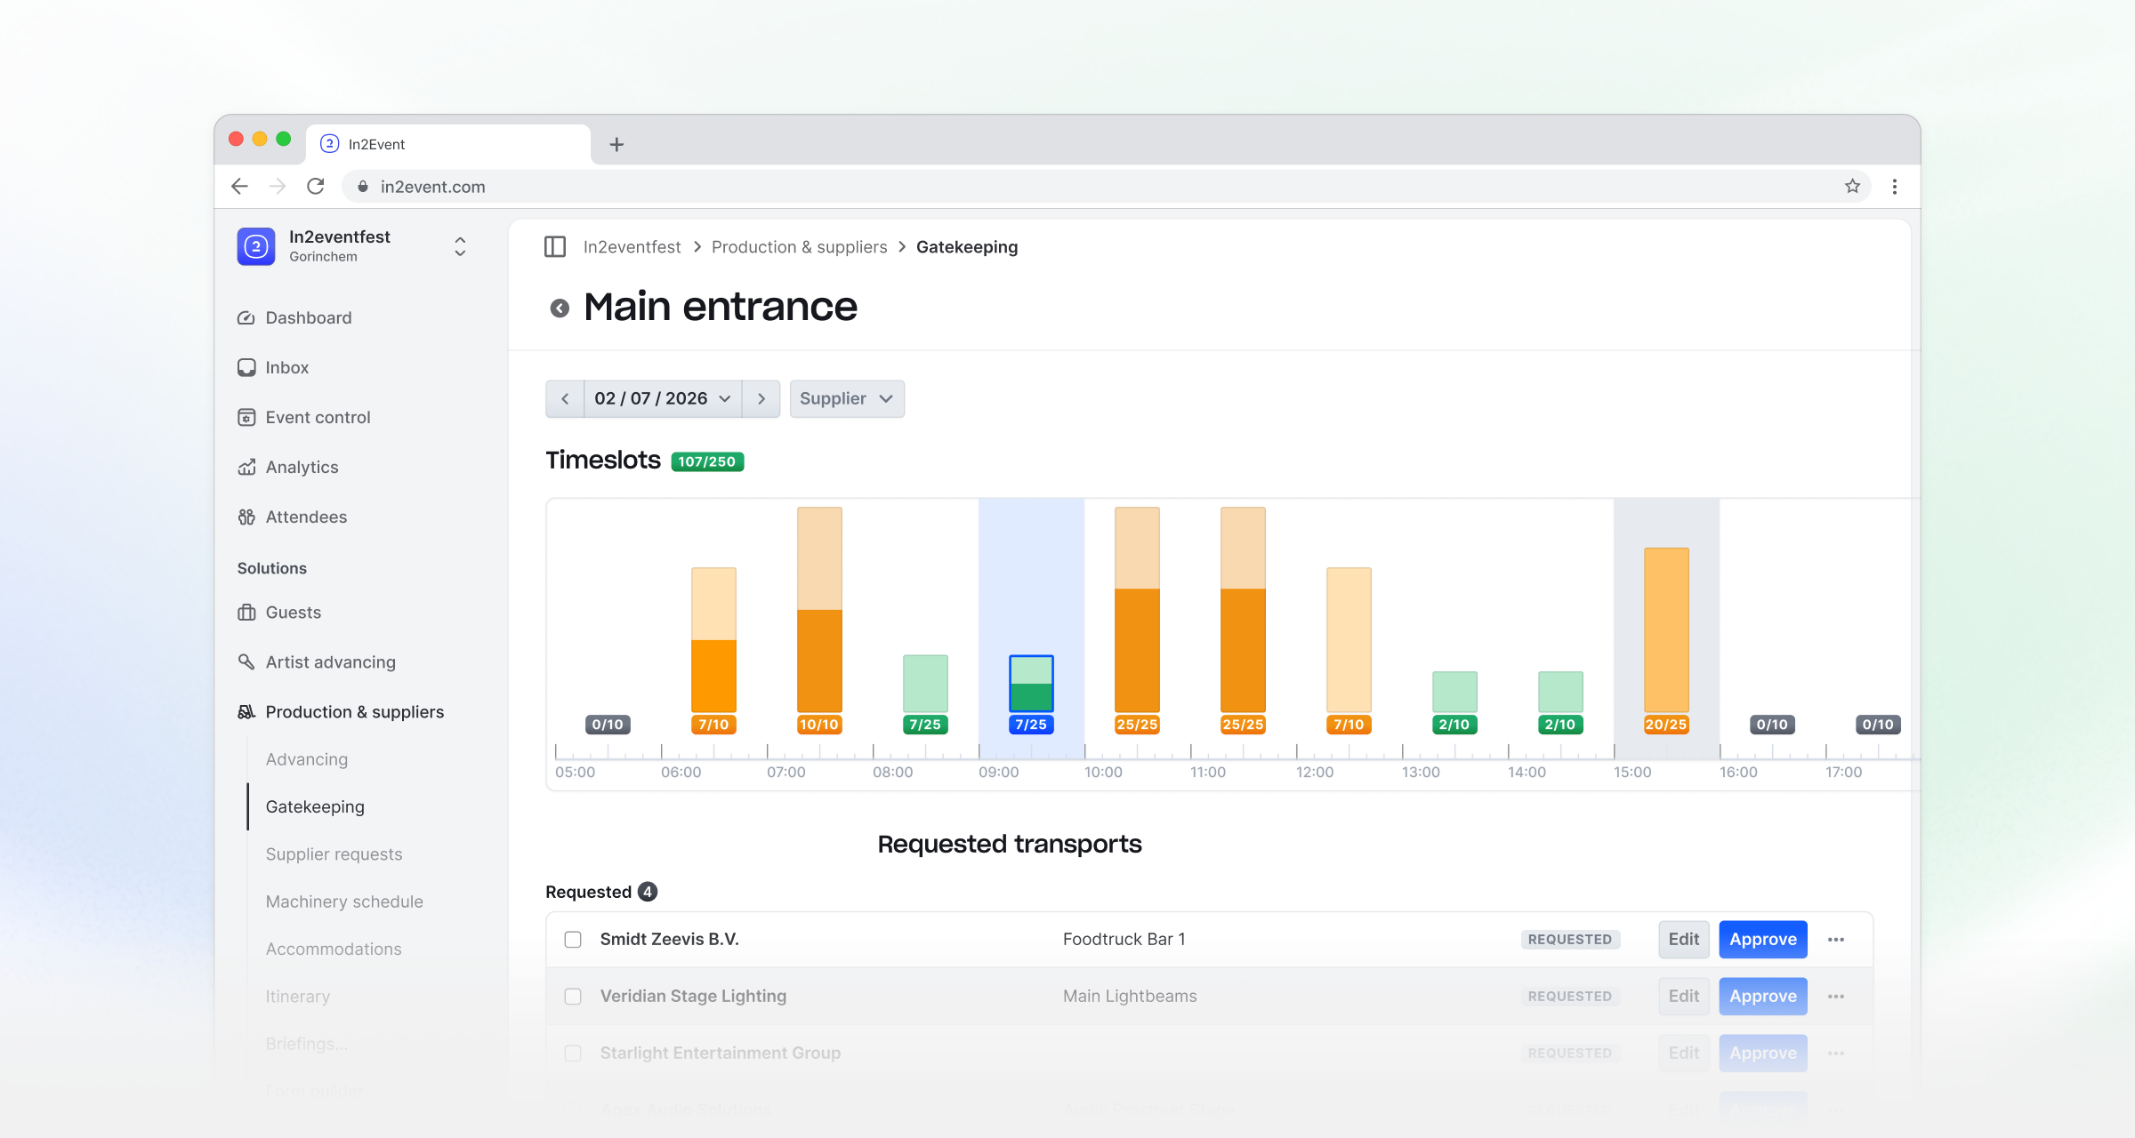The image size is (2135, 1138).
Task: Click the Main Lightbeams text
Action: 1130,997
